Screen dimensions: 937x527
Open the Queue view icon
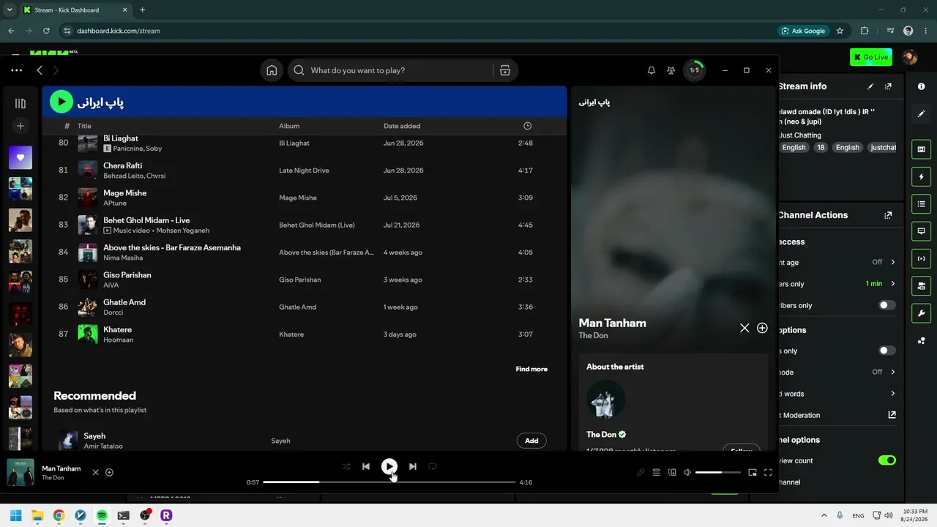click(x=657, y=473)
